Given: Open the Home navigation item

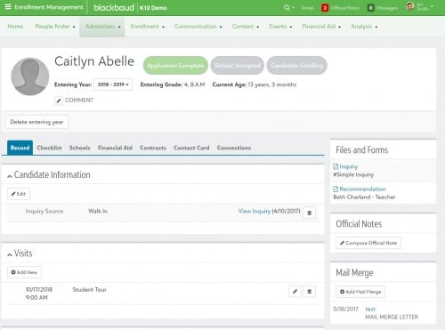Looking at the screenshot, I should click(x=15, y=27).
